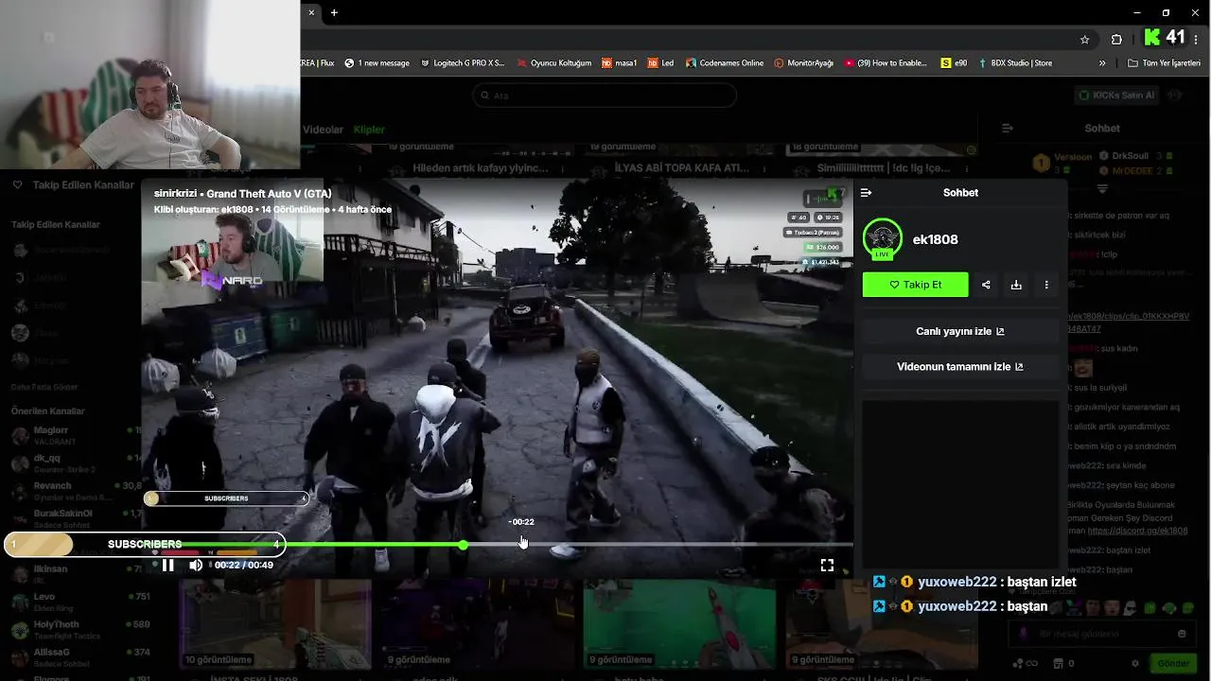
Task: Switch to Klipler tab
Action: (x=369, y=130)
